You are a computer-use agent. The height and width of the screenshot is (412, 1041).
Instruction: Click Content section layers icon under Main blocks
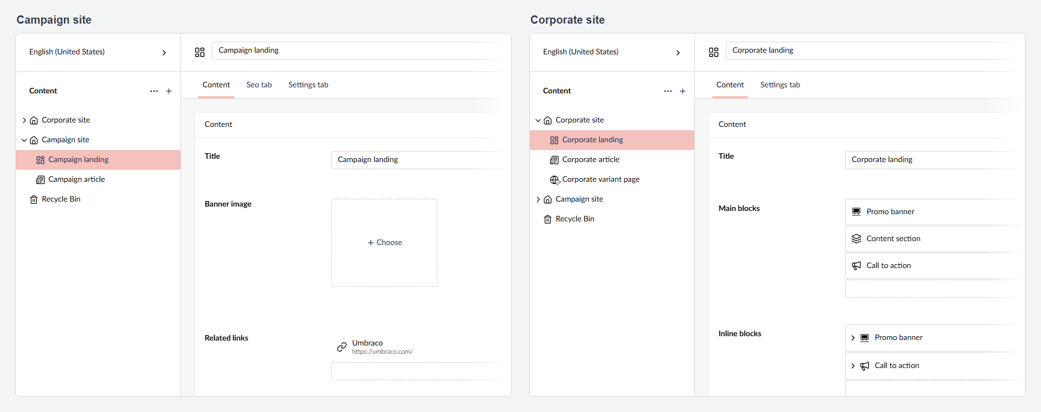(x=856, y=238)
